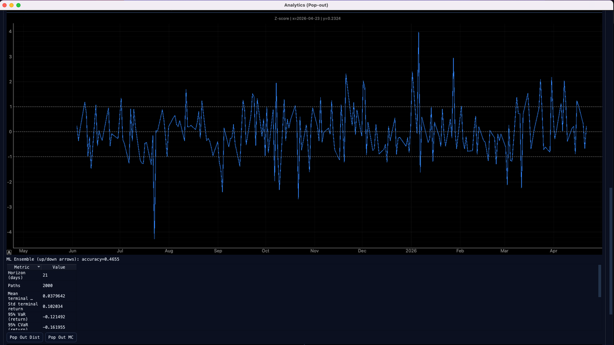Select the Paths metric cell
The image size is (614, 345).
point(24,285)
